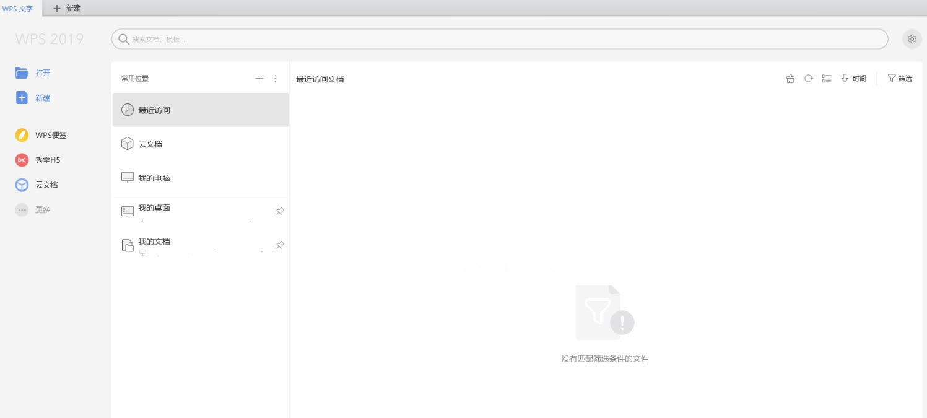Select 云文档 in the location list
Screen dimensions: 927x418
(x=201, y=144)
